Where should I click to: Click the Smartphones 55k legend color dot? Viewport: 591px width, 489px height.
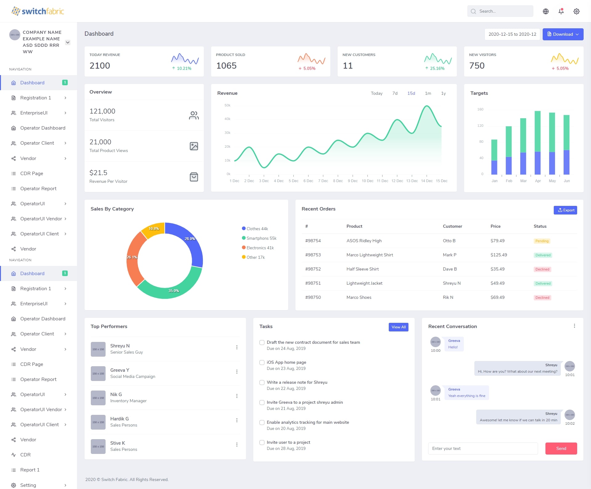(244, 238)
